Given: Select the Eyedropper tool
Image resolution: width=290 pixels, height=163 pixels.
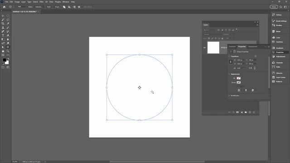Looking at the screenshot, I should [x=8, y=24].
